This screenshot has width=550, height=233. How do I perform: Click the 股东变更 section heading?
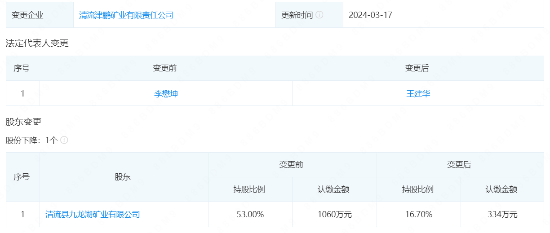[x=23, y=121]
